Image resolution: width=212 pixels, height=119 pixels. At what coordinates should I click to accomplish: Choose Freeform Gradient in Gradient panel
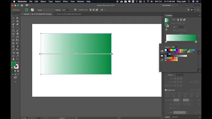coord(184,20)
